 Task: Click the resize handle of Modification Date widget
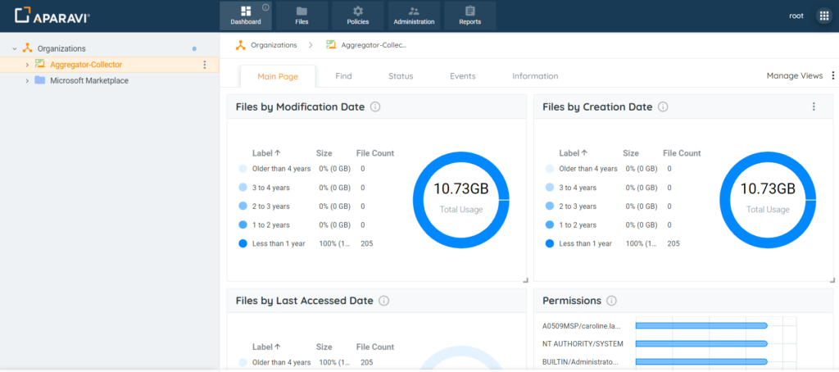coord(525,279)
